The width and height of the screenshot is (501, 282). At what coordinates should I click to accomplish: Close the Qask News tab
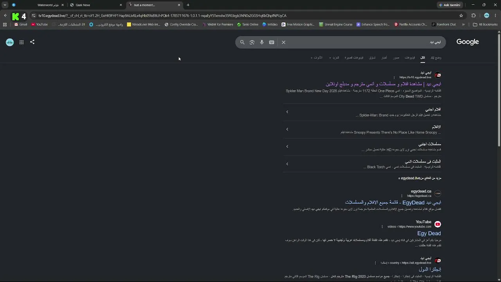121,5
